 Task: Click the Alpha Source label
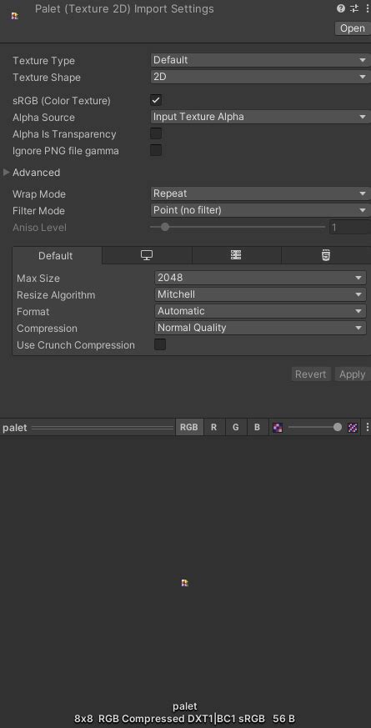tap(43, 118)
